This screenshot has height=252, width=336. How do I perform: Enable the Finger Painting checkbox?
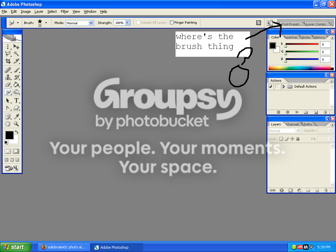(x=172, y=23)
